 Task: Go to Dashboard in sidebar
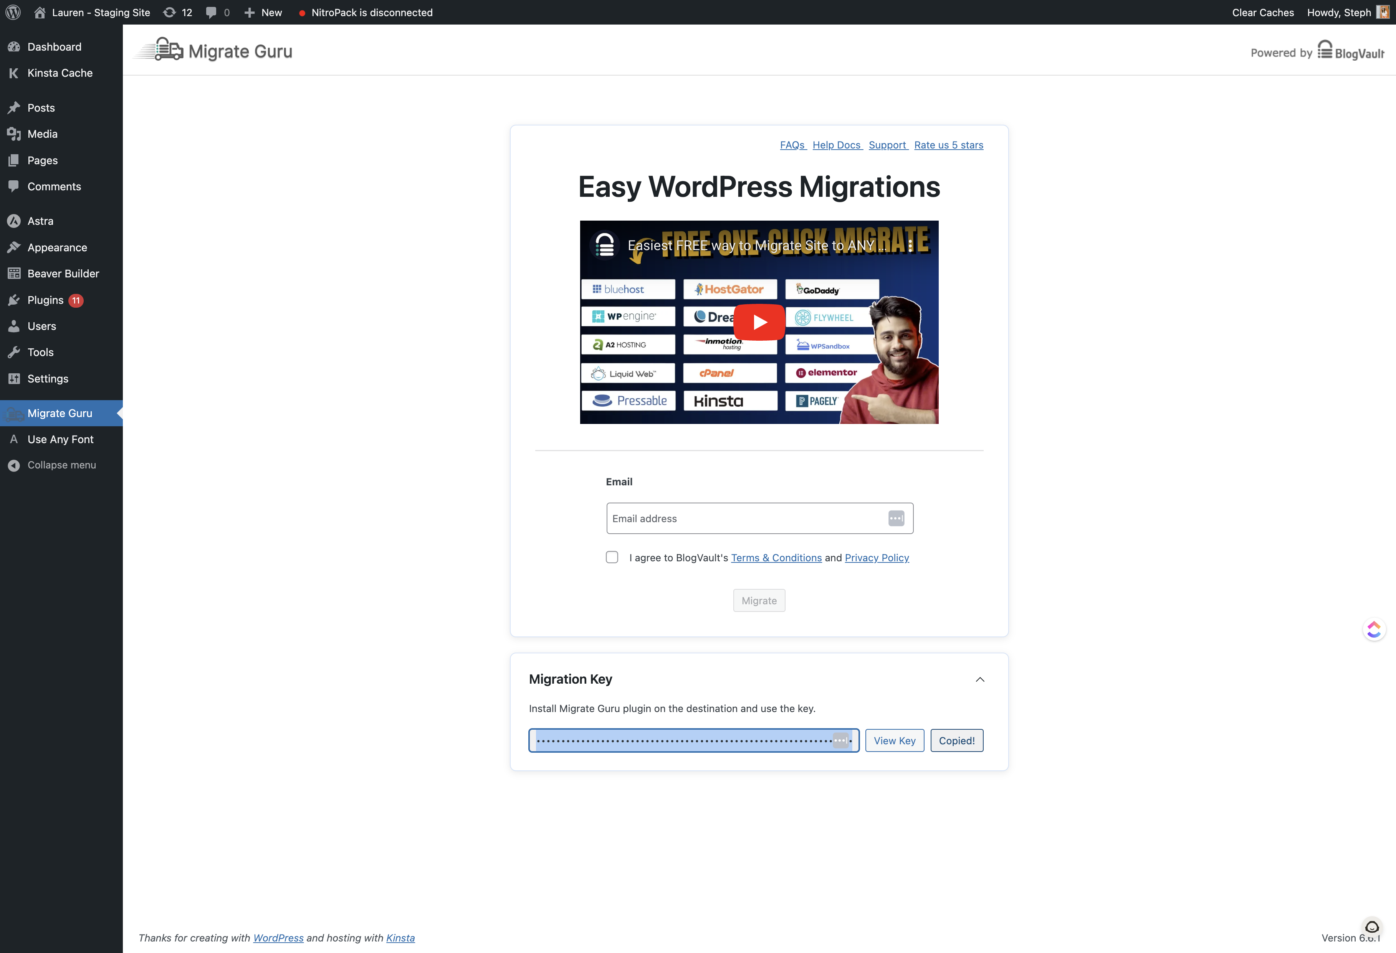coord(61,47)
